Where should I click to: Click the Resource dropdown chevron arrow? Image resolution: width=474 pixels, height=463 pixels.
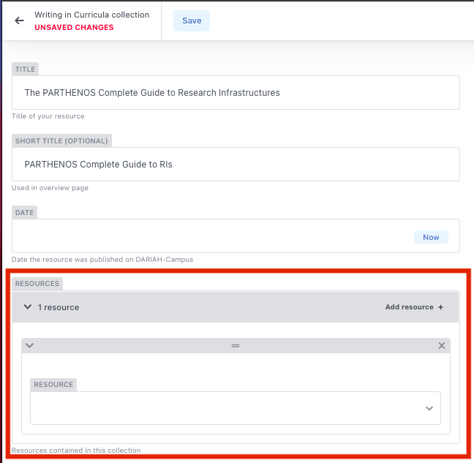click(429, 408)
